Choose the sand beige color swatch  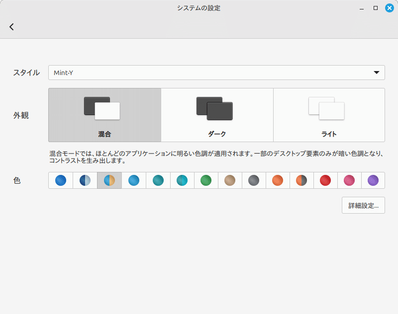point(230,180)
